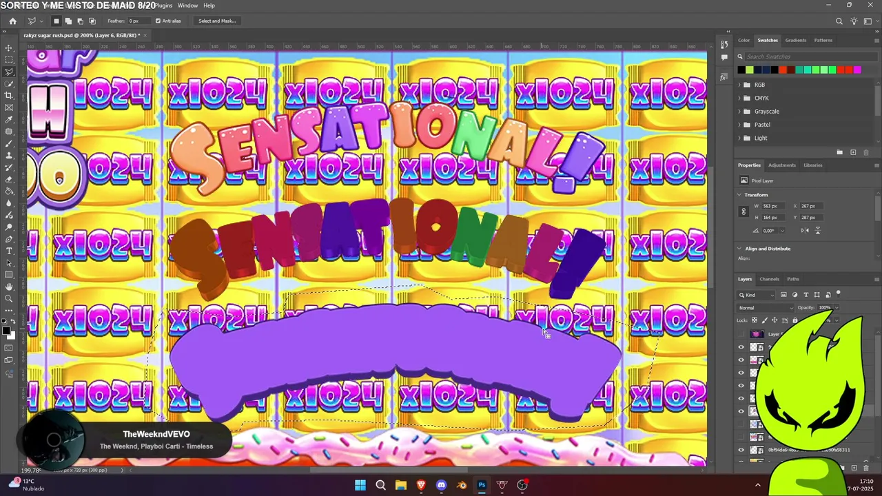Image resolution: width=882 pixels, height=496 pixels.
Task: Toggle link width and height constraint
Action: coord(743,211)
